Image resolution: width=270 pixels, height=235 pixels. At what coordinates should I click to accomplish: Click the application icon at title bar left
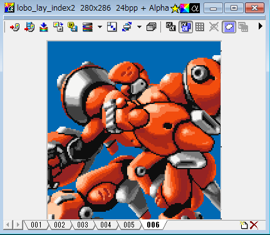point(9,8)
